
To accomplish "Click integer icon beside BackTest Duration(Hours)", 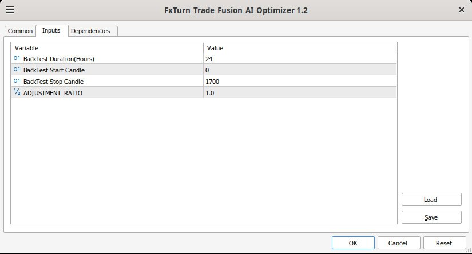I will pos(17,59).
